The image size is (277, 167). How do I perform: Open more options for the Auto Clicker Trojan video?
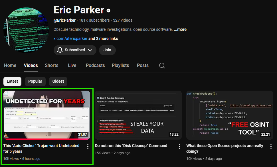88,146
